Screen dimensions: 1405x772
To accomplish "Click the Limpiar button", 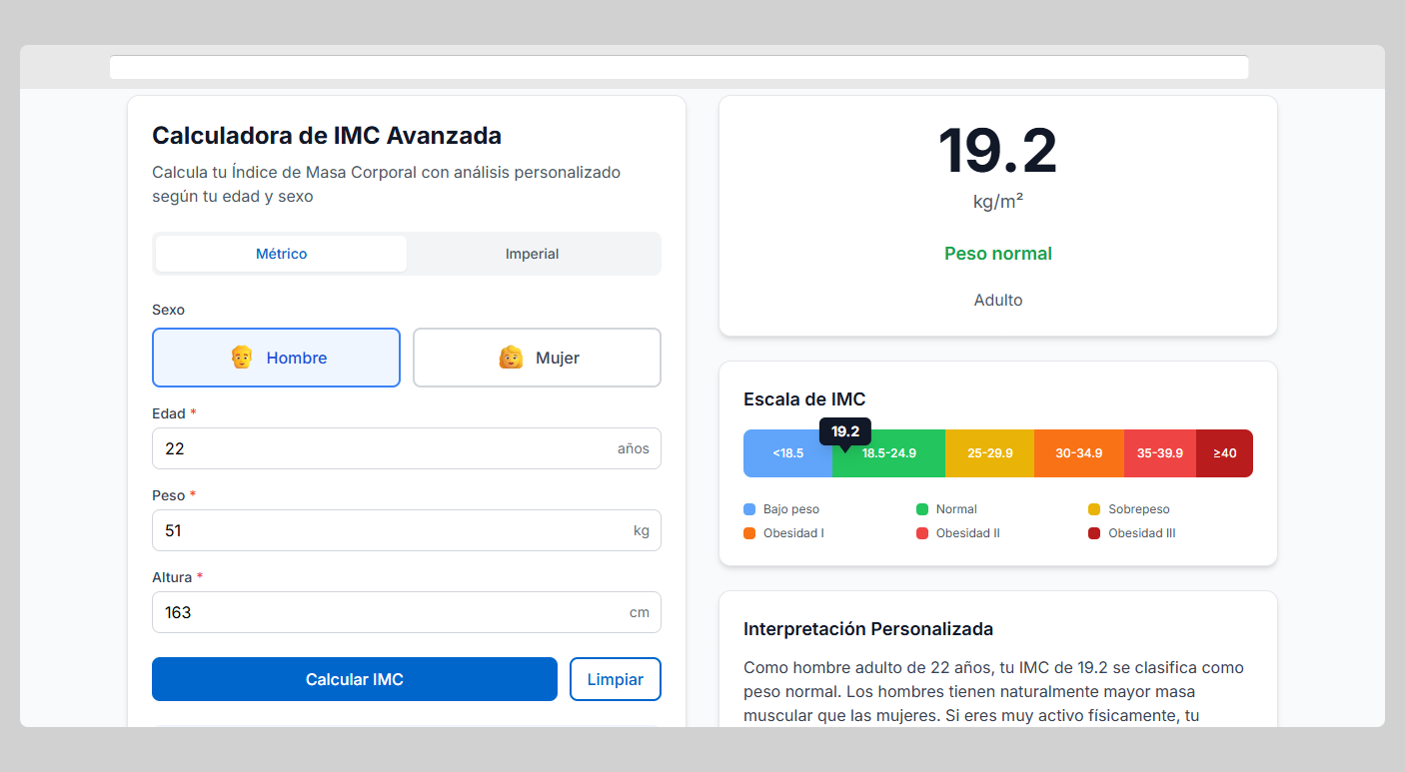I will 615,679.
